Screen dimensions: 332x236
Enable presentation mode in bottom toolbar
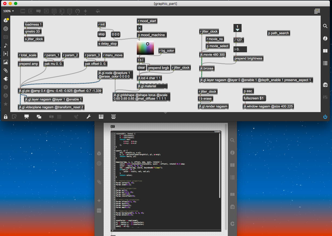coord(26,117)
